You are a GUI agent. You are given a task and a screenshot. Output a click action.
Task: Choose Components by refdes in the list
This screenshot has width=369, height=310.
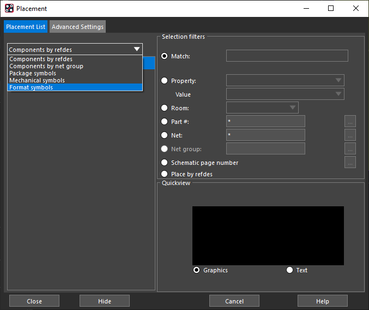click(x=75, y=59)
